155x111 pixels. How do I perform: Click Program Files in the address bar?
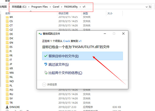[x=40, y=7]
